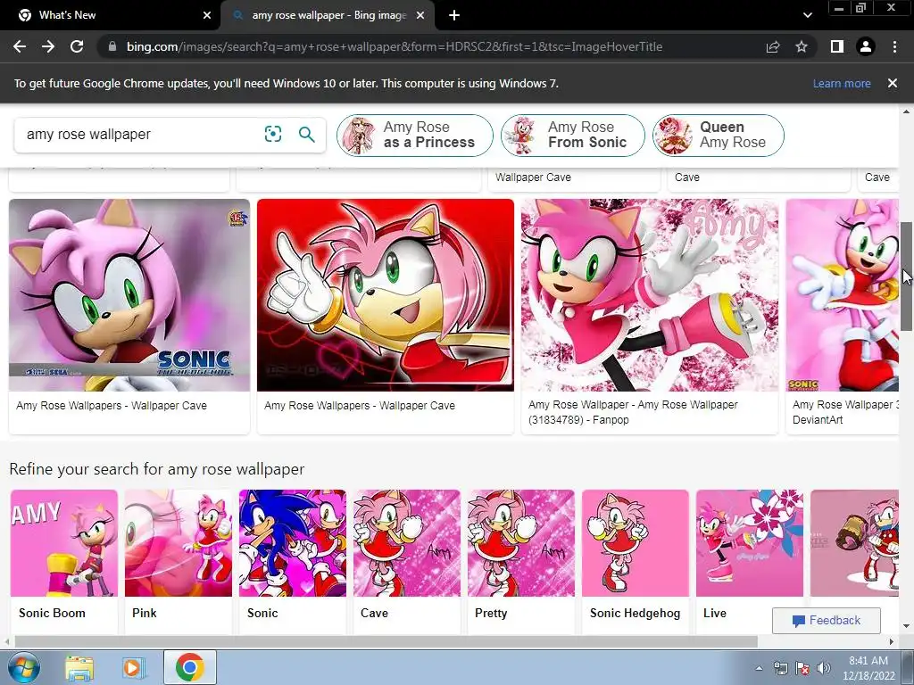Switch to amy rose wallpaper tab
The height and width of the screenshot is (685, 914).
pos(328,15)
